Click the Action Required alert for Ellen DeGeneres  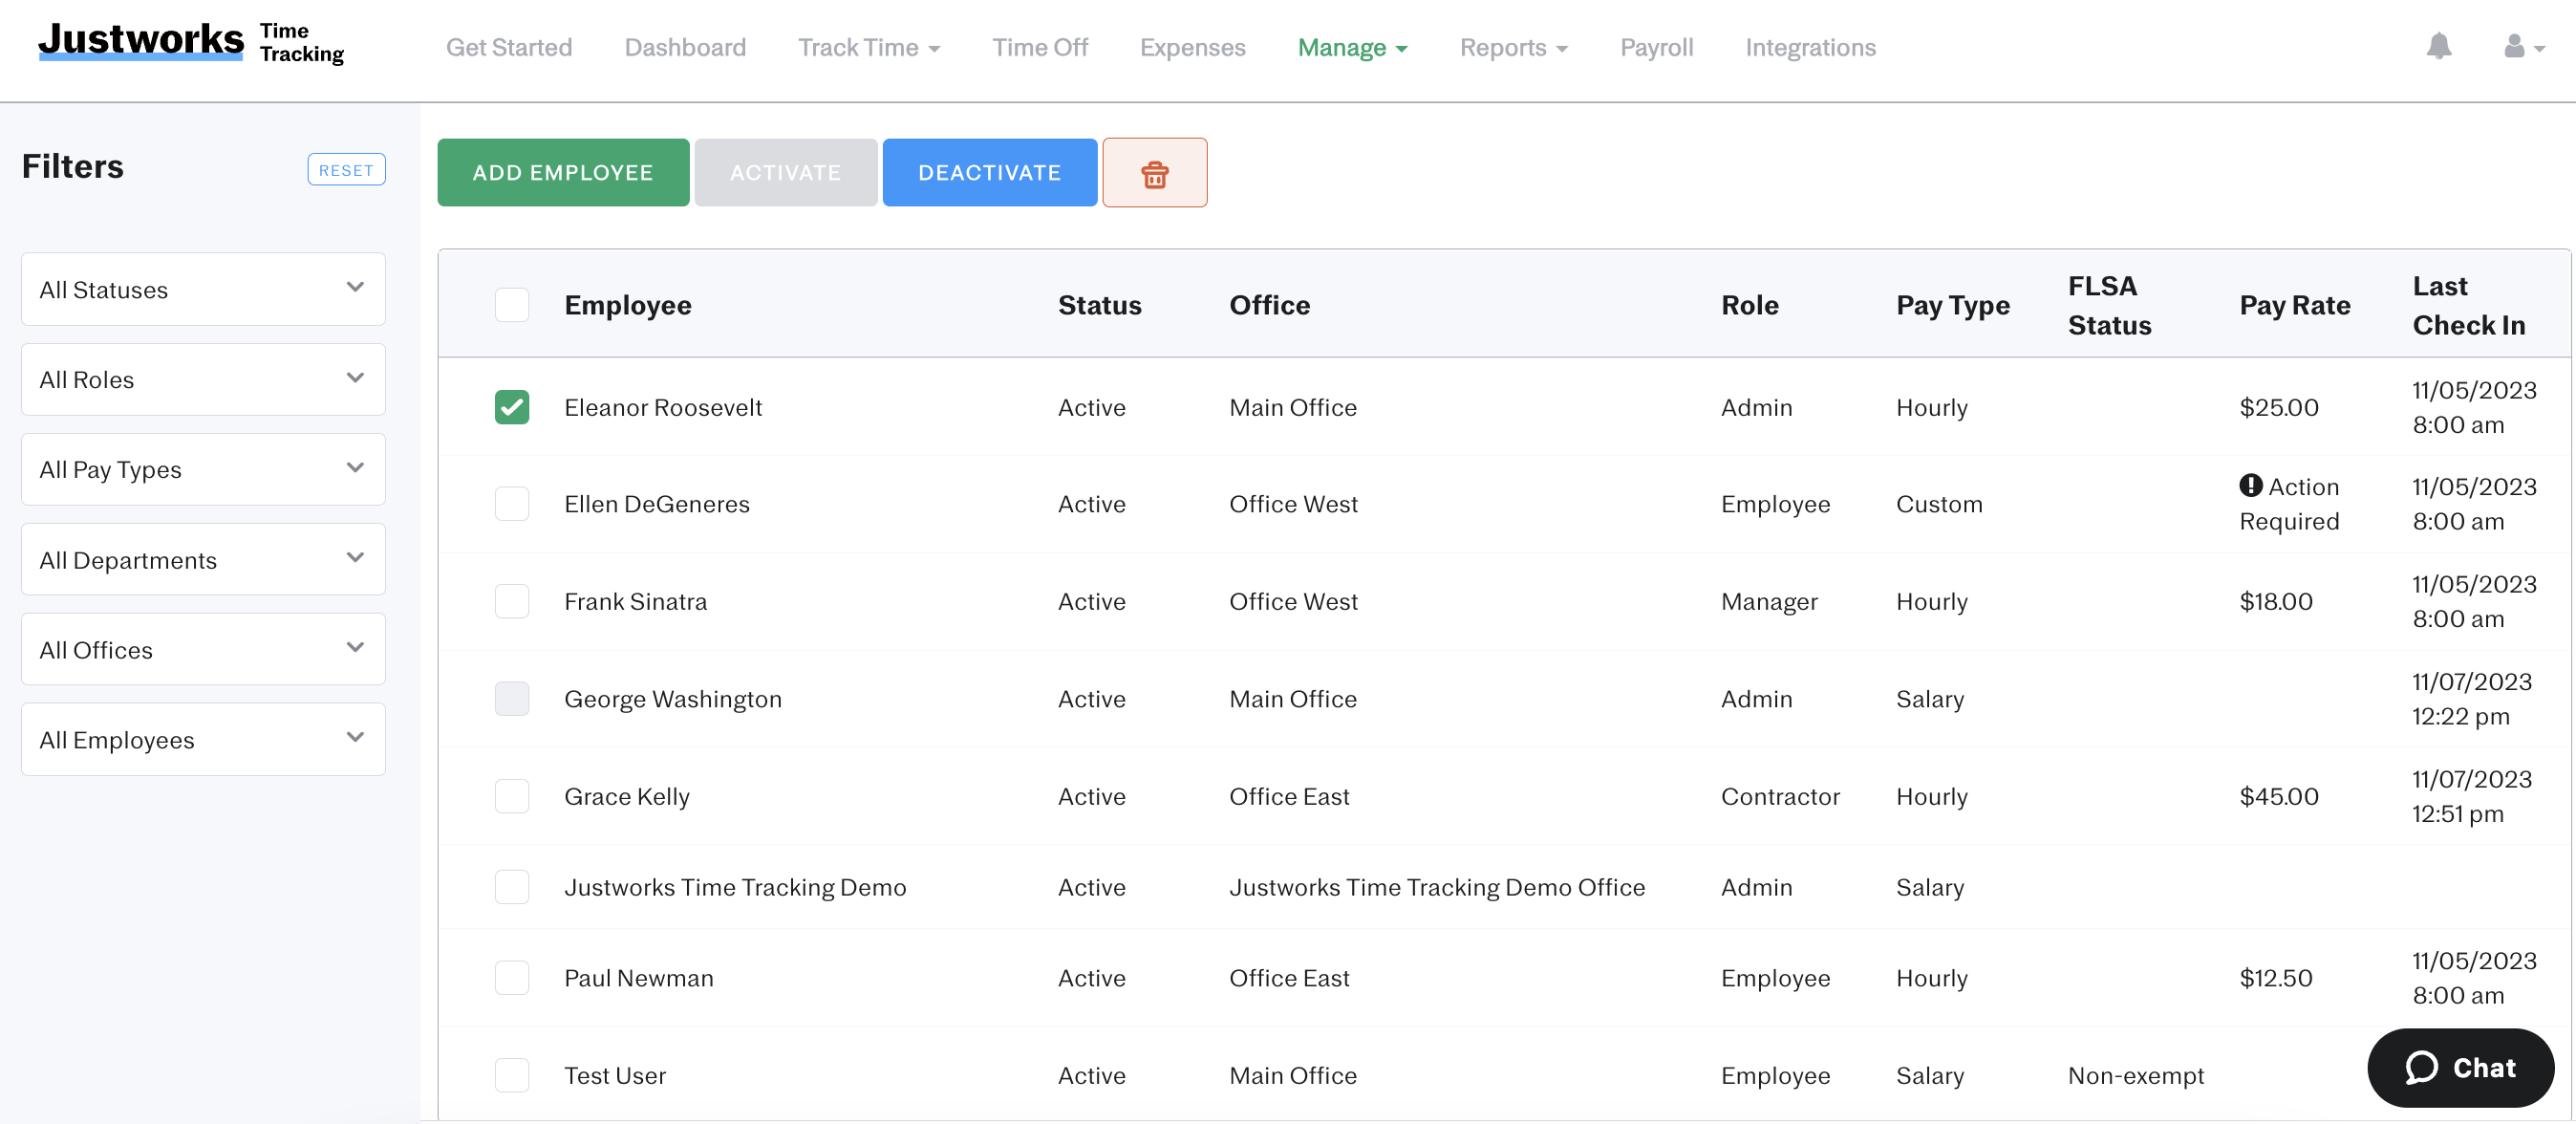2291,504
